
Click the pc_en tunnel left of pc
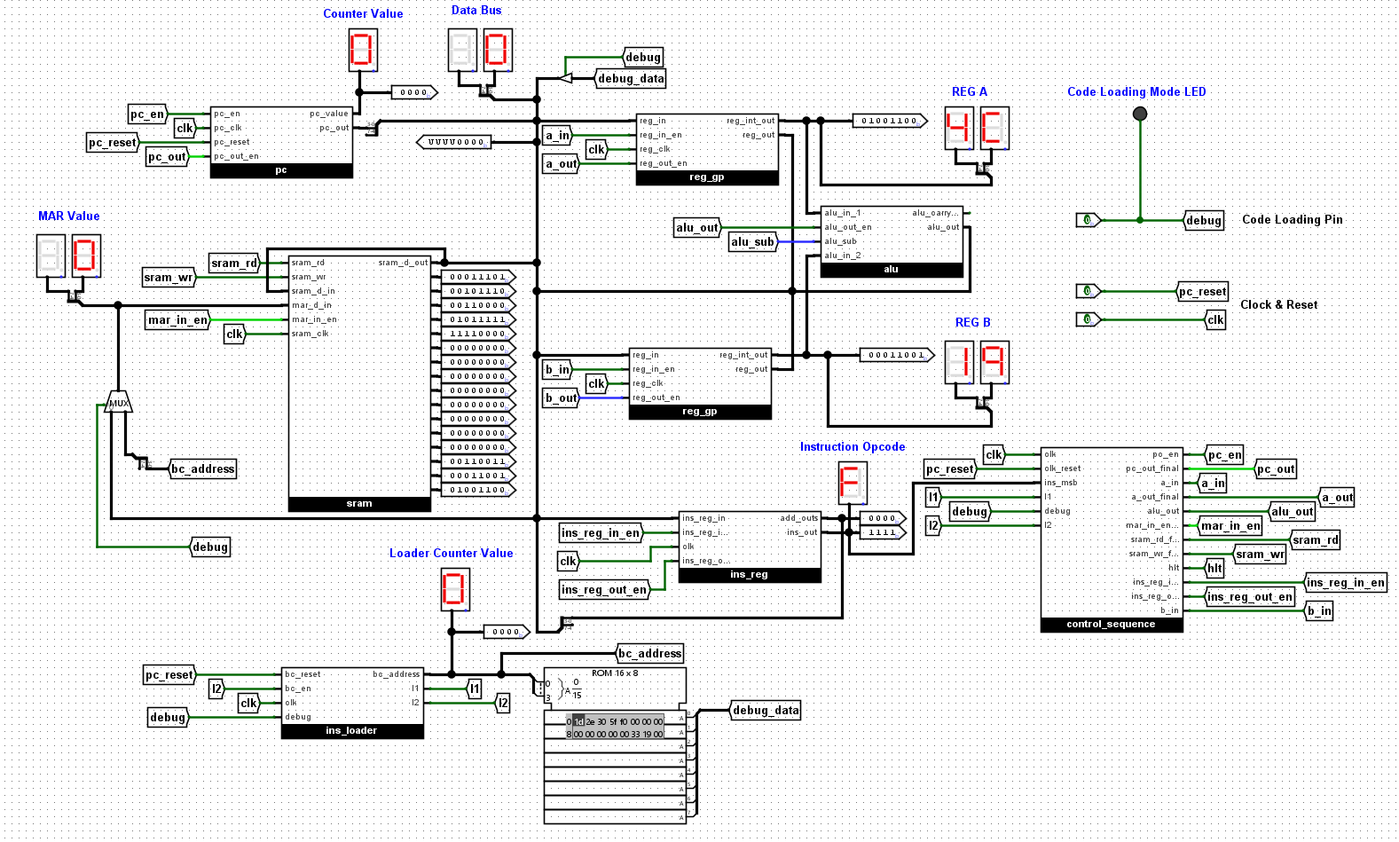(x=147, y=114)
